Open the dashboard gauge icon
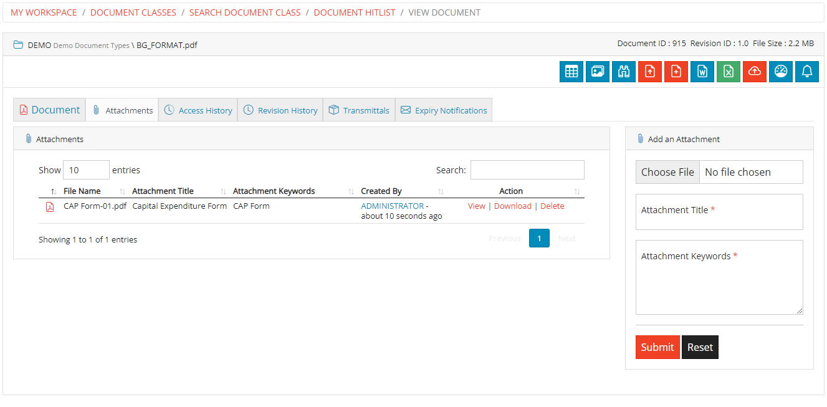The image size is (827, 407). pyautogui.click(x=781, y=71)
